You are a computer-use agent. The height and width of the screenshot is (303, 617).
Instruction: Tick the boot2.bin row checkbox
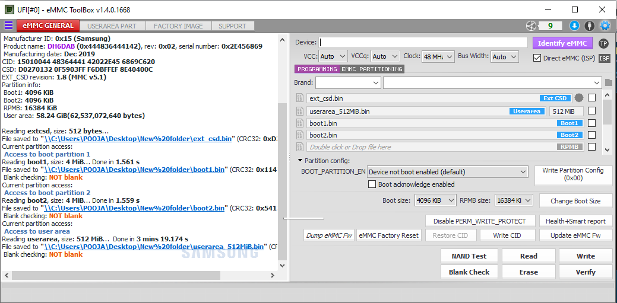pos(591,135)
